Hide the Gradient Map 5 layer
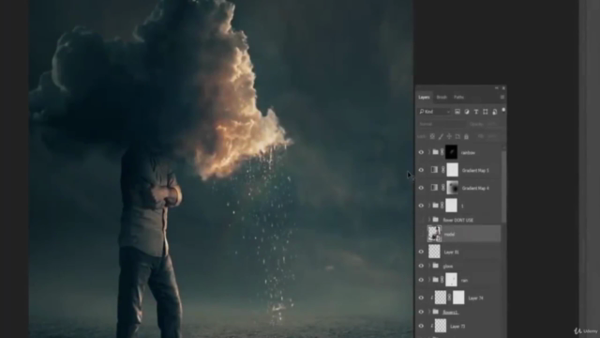Screen dimensions: 600x338 pyautogui.click(x=421, y=170)
